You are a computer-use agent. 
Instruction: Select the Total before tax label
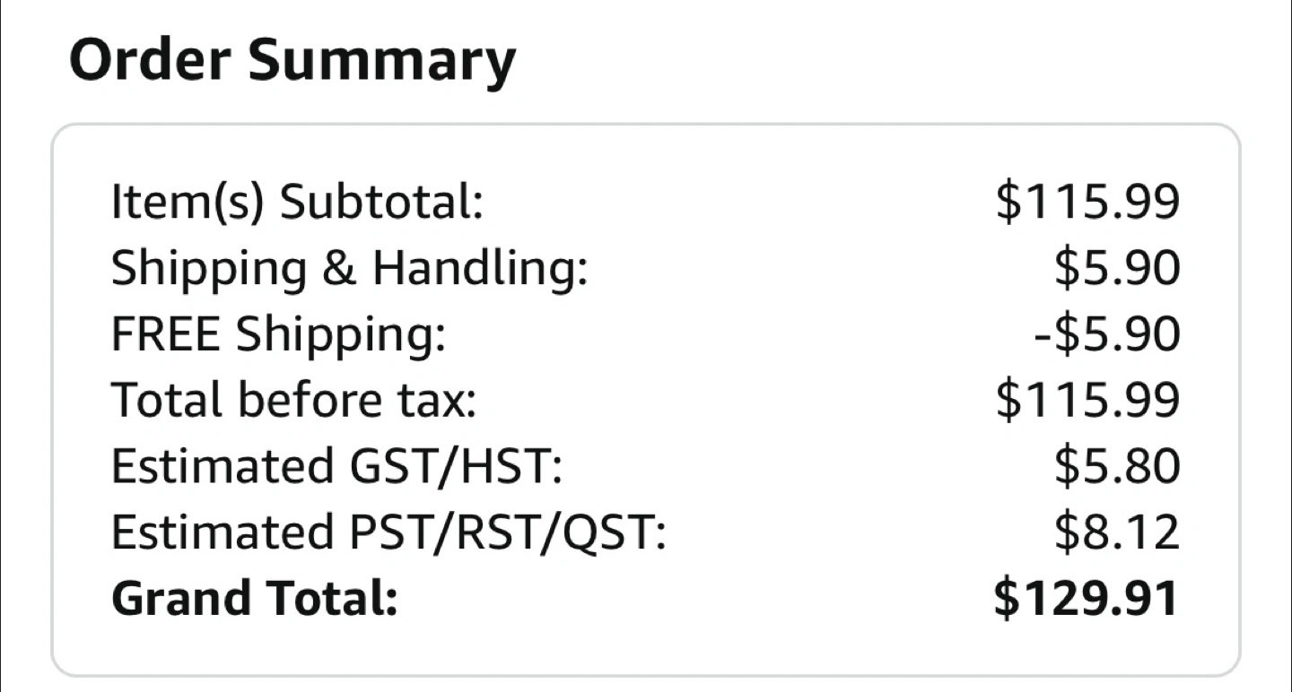(293, 401)
